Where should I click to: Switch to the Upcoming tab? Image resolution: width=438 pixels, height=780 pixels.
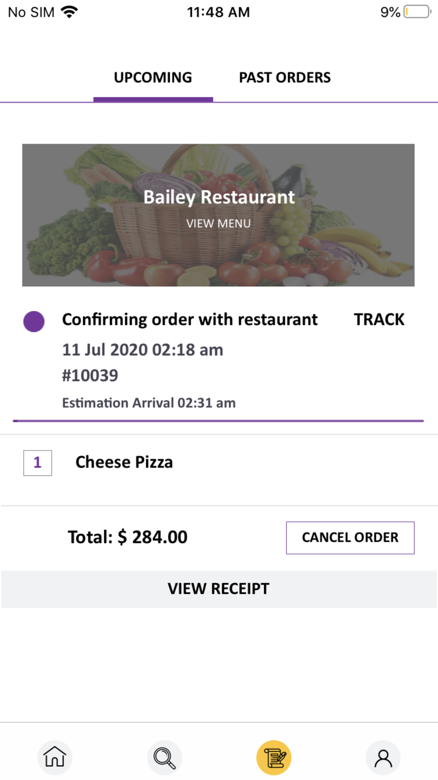point(153,78)
